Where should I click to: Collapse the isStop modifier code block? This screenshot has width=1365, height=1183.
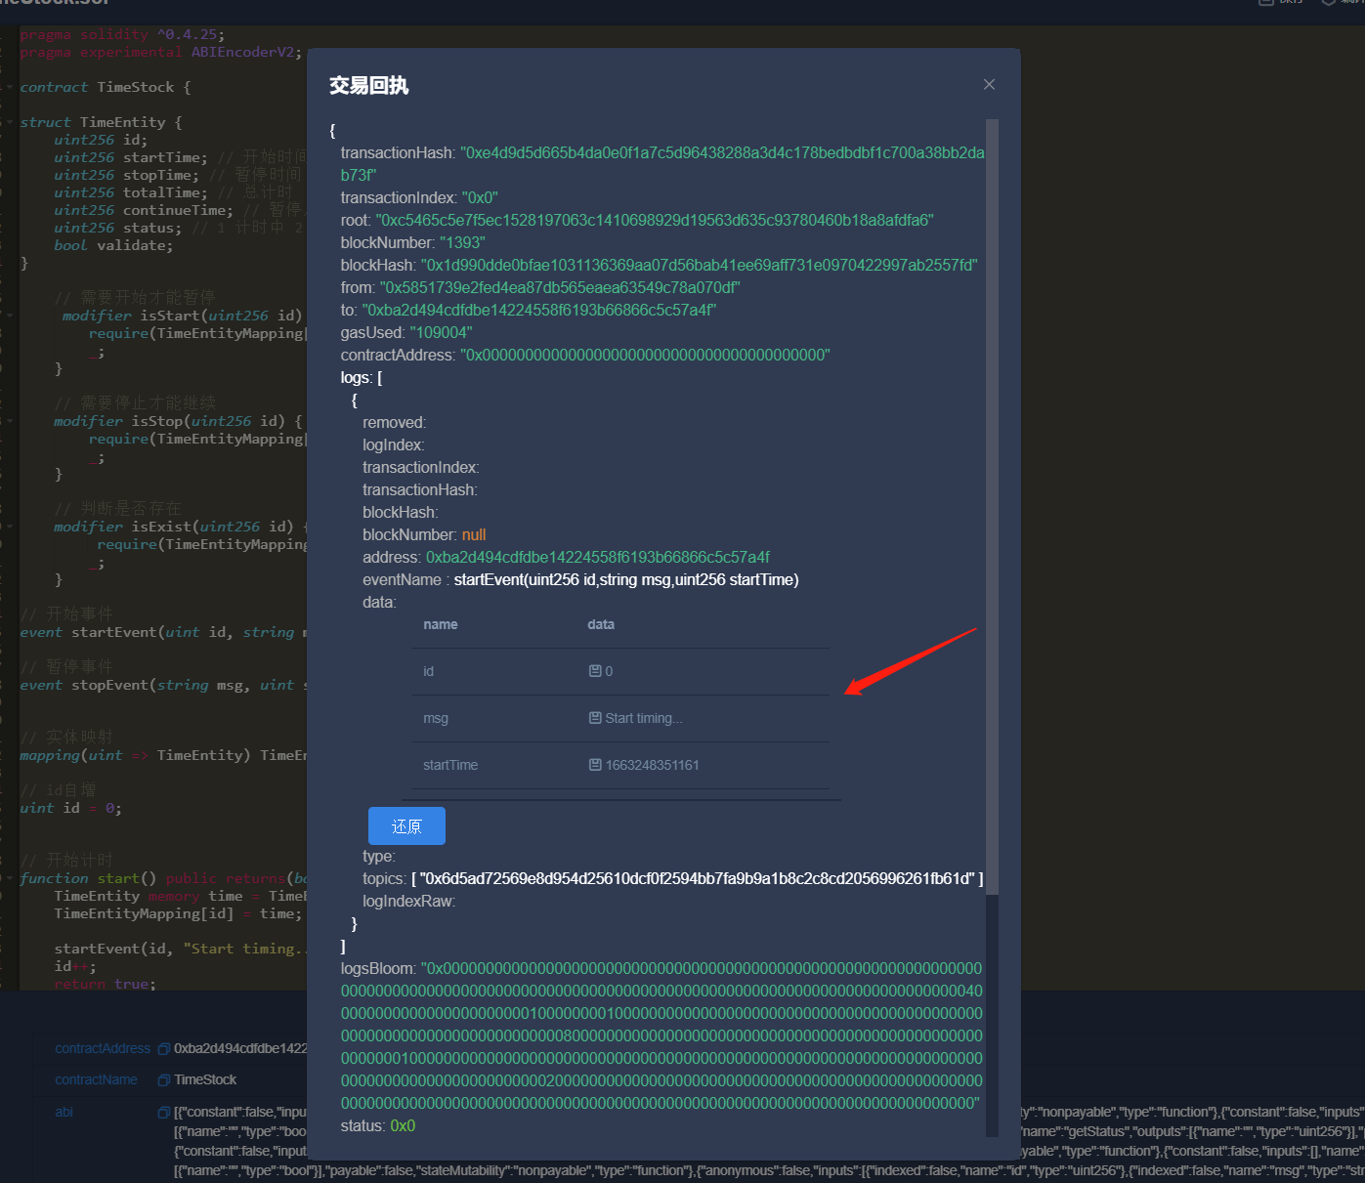pos(10,420)
